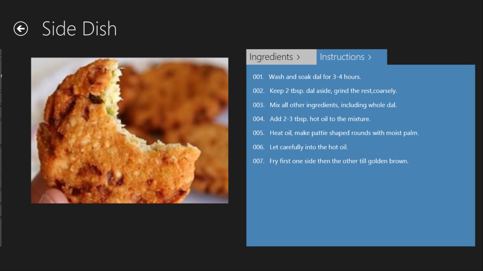Click the back arrow button

tap(21, 29)
